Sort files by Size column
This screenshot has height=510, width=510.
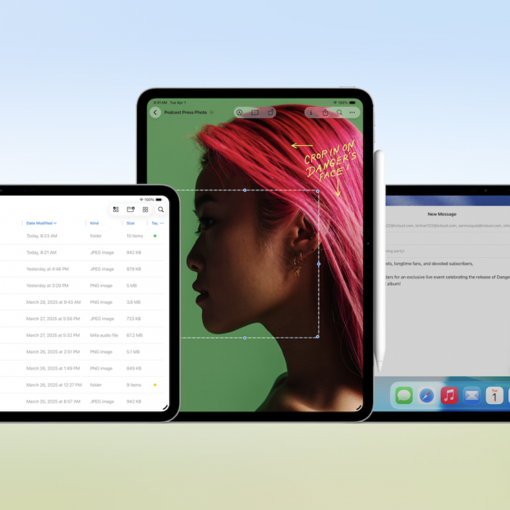point(130,223)
